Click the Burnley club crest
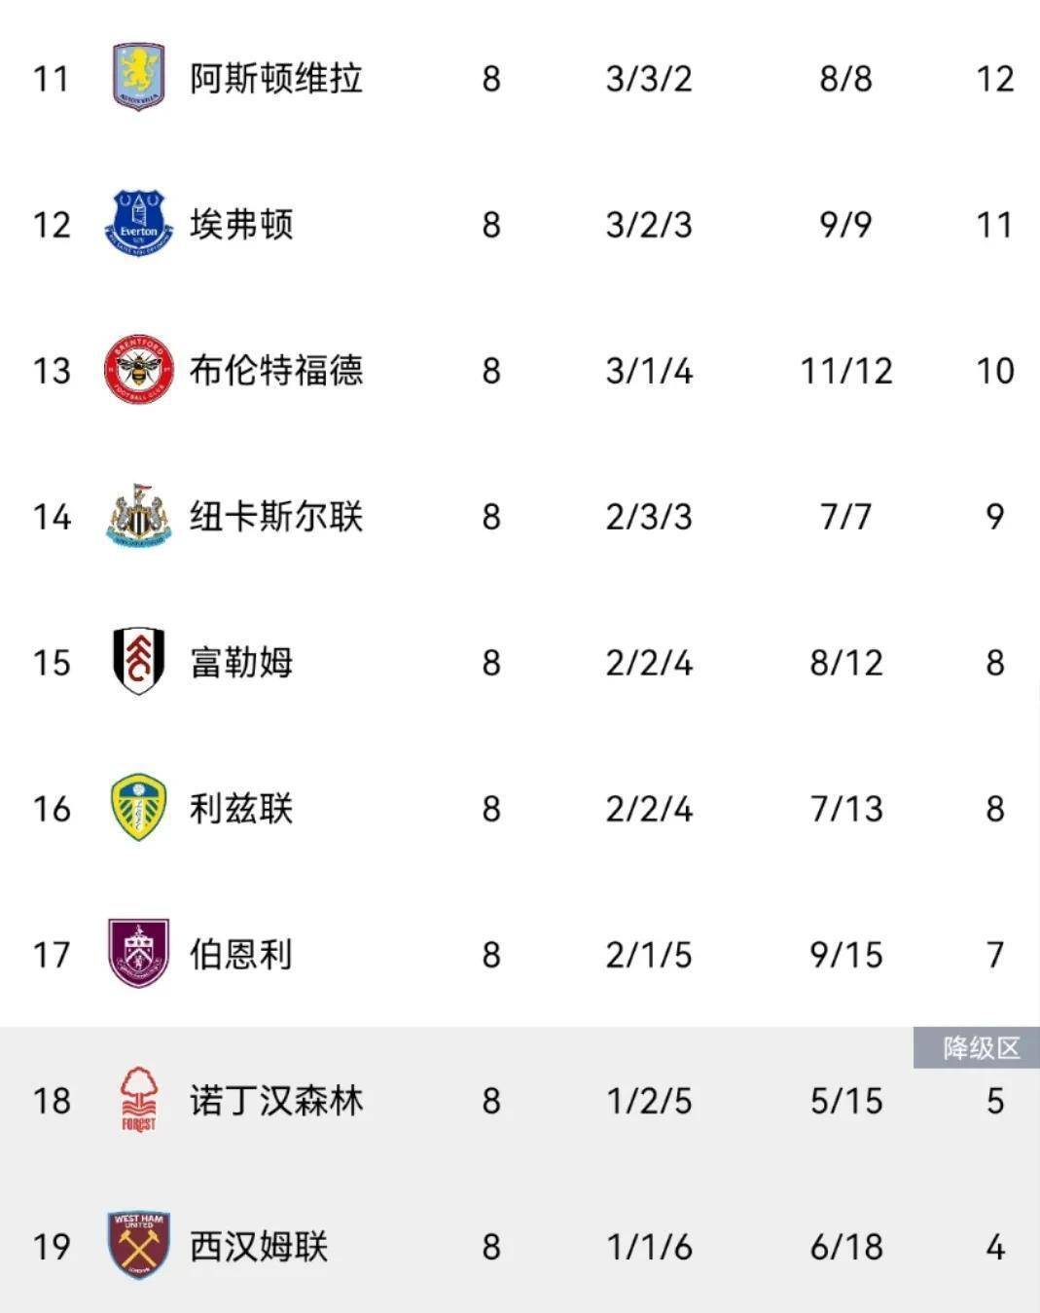The image size is (1040, 1313). coord(138,954)
